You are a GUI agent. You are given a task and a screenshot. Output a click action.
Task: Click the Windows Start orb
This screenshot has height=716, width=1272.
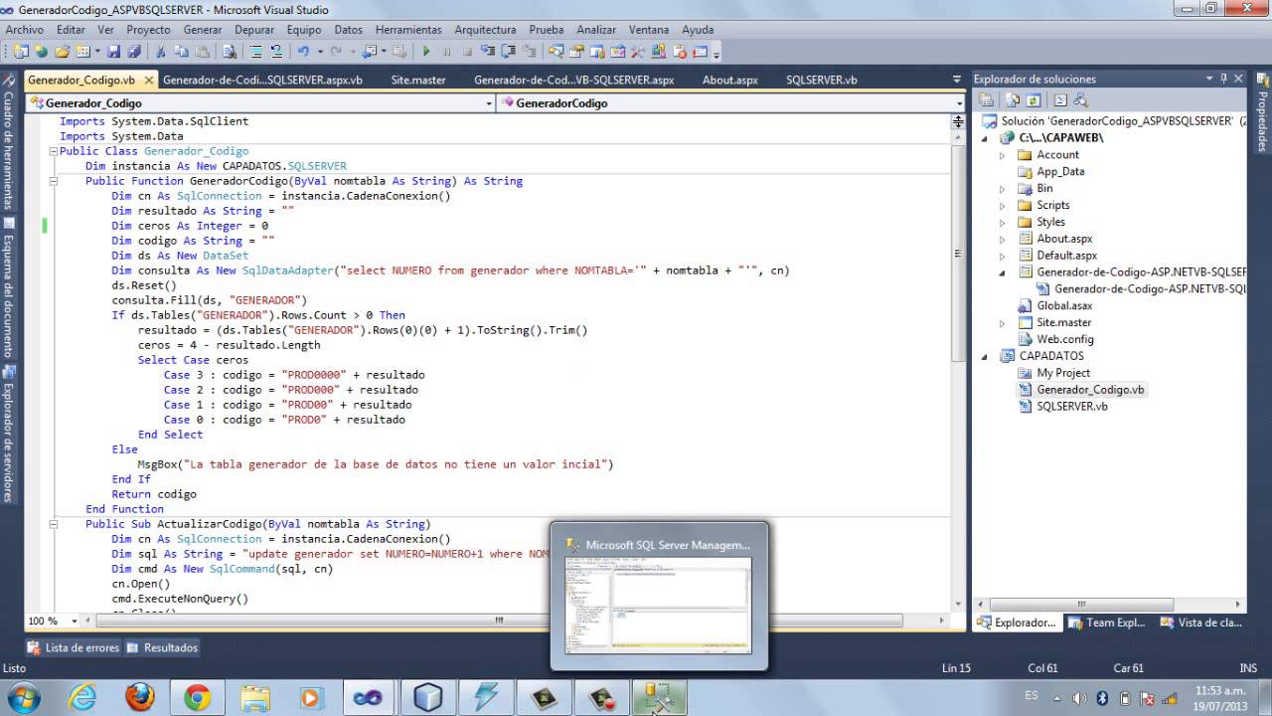tap(22, 697)
